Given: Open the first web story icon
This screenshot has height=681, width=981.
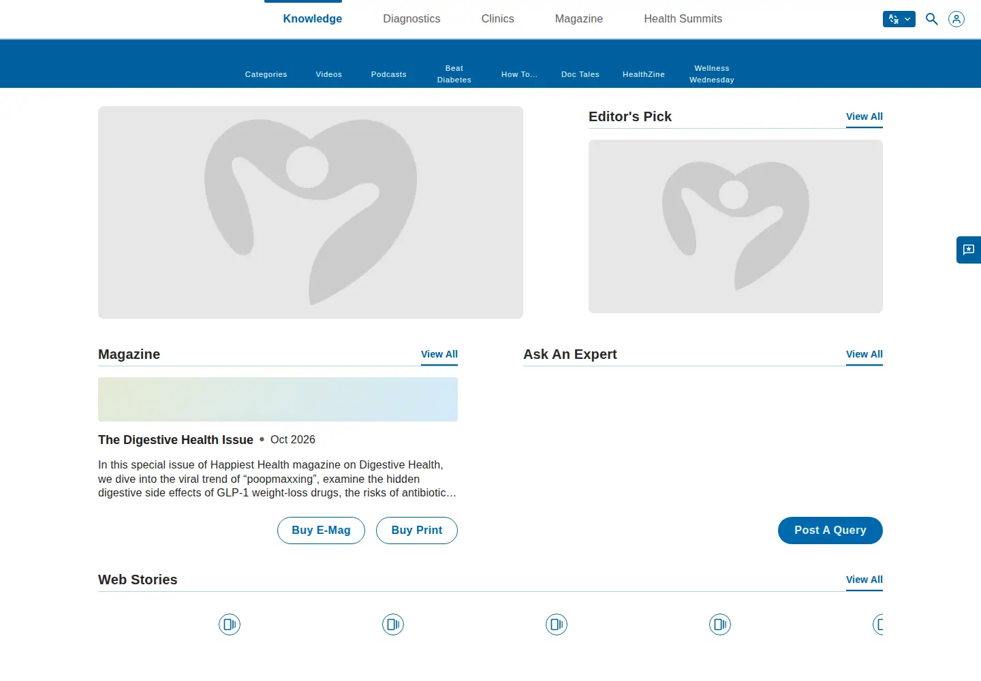Looking at the screenshot, I should (x=230, y=624).
